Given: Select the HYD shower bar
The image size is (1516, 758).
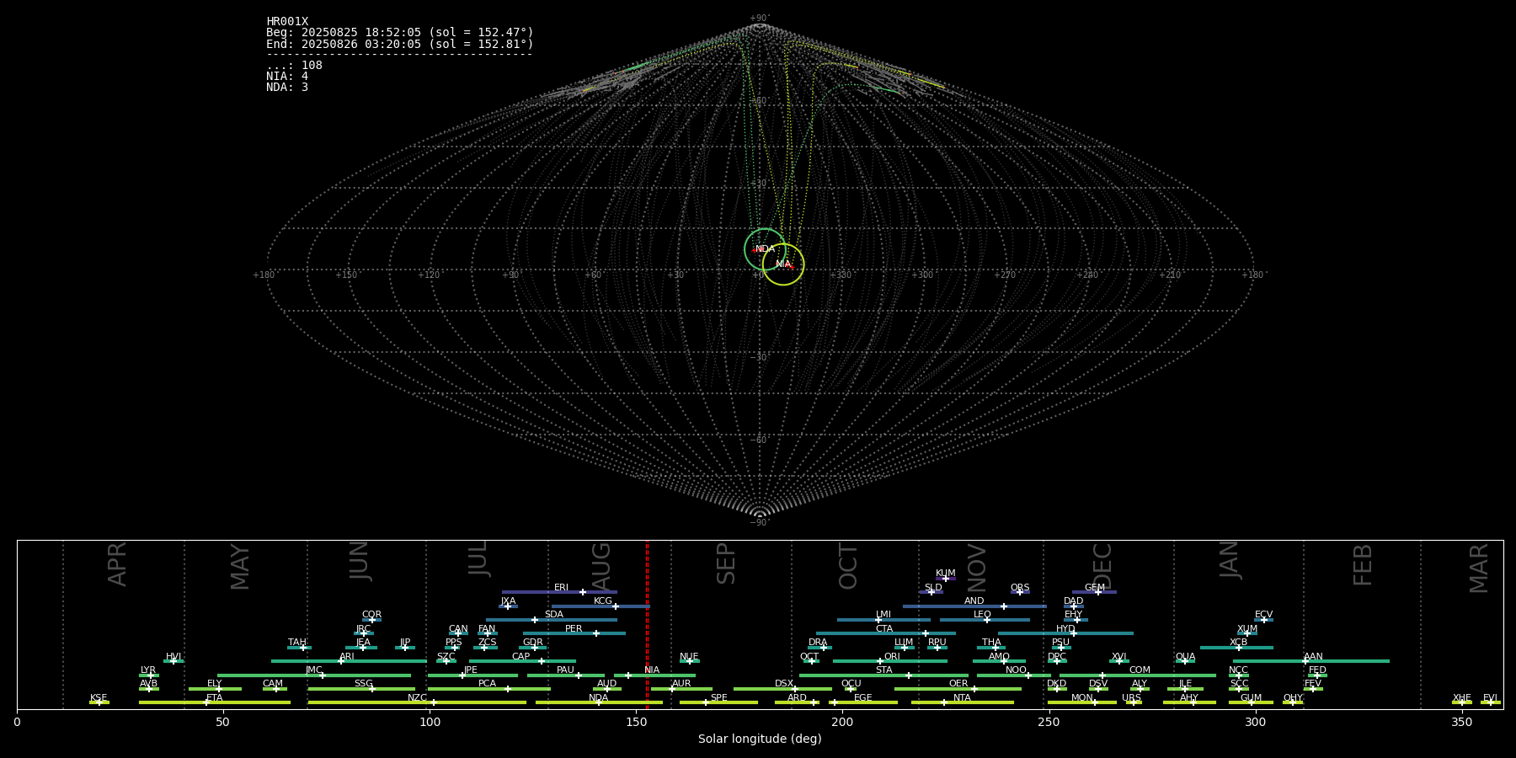Looking at the screenshot, I should click(1065, 633).
